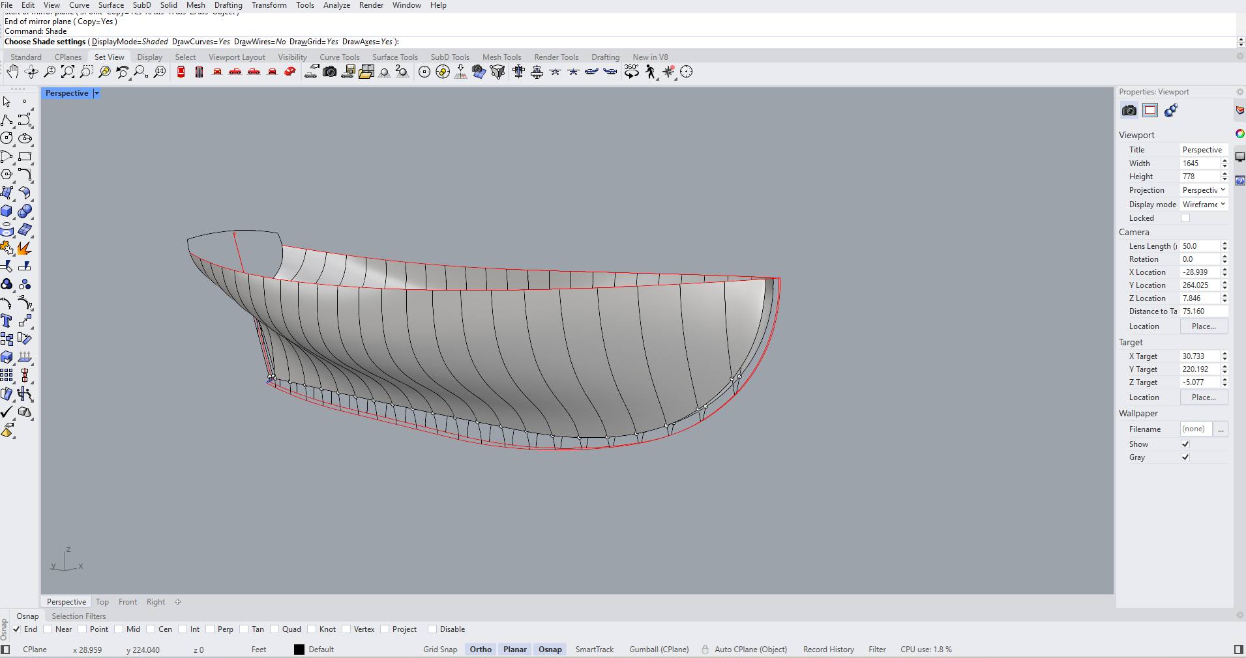Click the Zoom extents icon
The width and height of the screenshot is (1246, 658).
[x=68, y=72]
